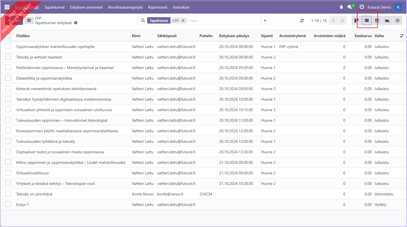407x227 pixels.
Task: Expand the search options dropdown arrow
Action: [x=265, y=21]
